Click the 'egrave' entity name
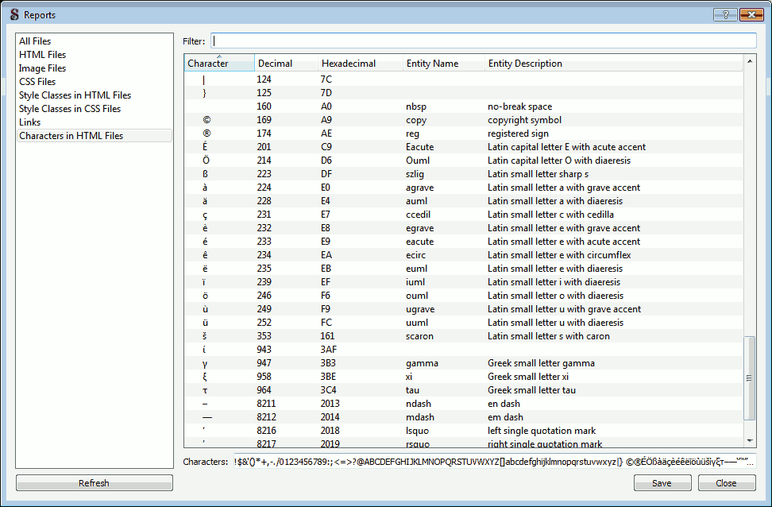772x507 pixels. 419,228
